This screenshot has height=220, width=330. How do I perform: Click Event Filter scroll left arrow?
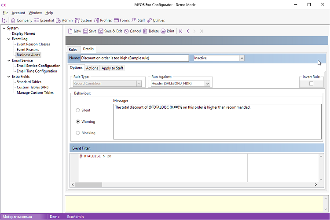[73, 185]
